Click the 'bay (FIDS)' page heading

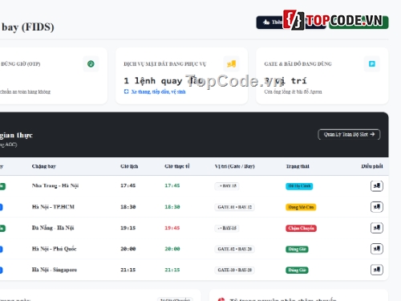28,27
